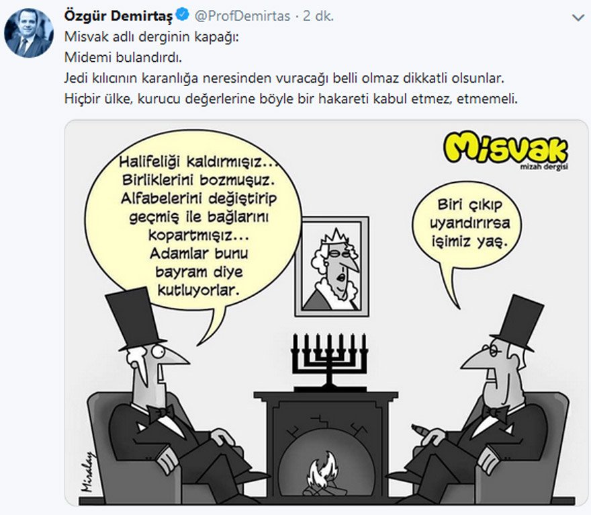Click the artist signature on cartoon

87,472
